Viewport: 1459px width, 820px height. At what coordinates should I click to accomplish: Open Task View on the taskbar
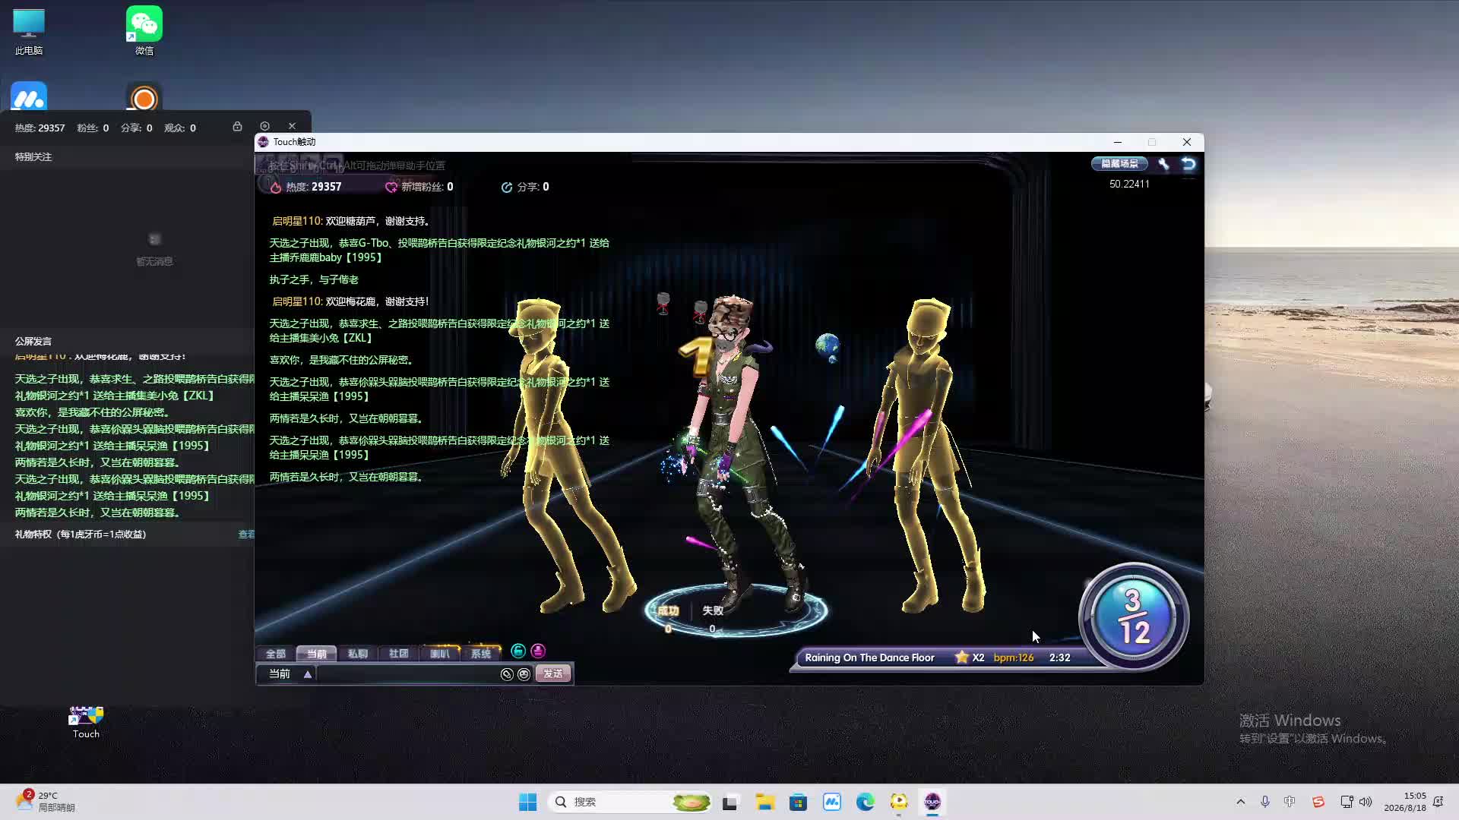[x=730, y=802]
